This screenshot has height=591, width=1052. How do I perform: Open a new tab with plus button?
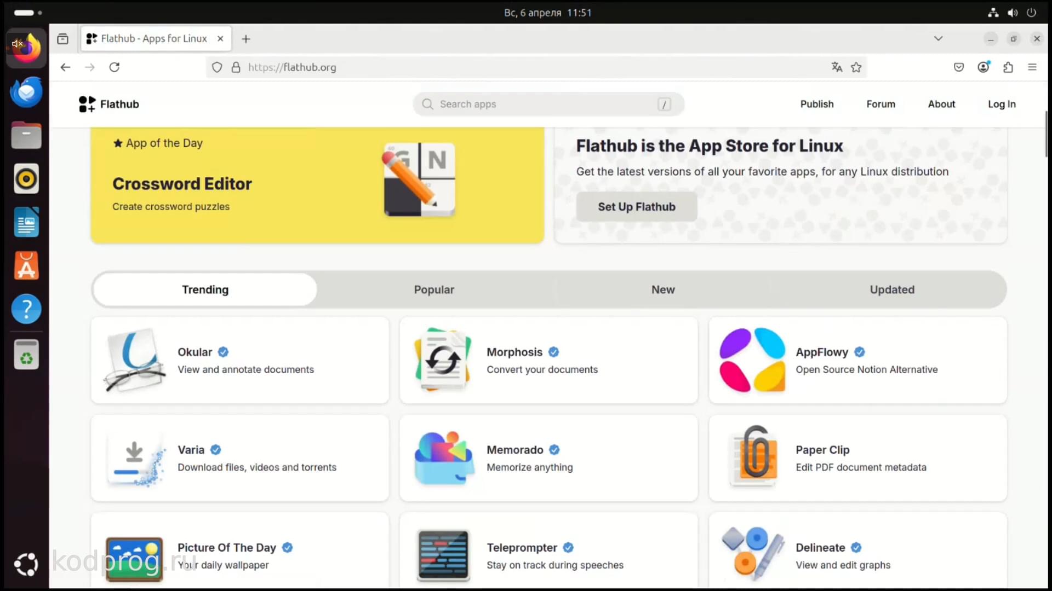point(246,39)
